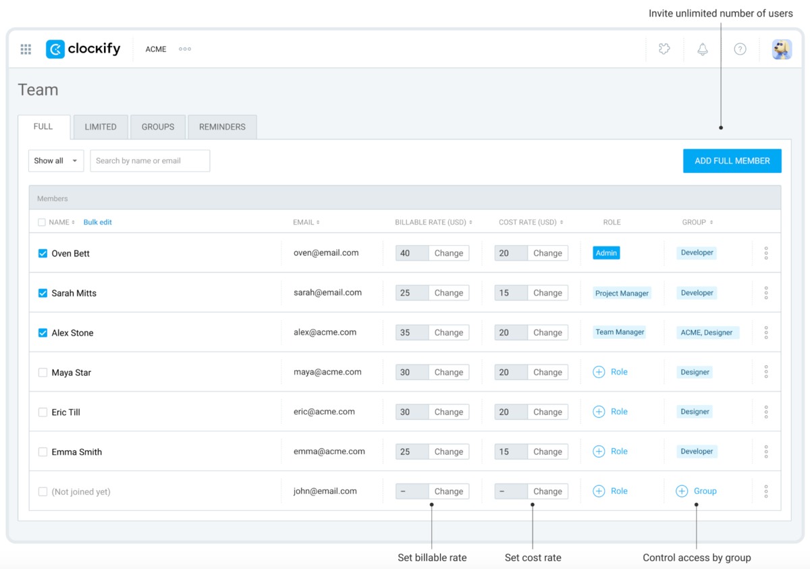Open the user profile avatar

tap(782, 49)
